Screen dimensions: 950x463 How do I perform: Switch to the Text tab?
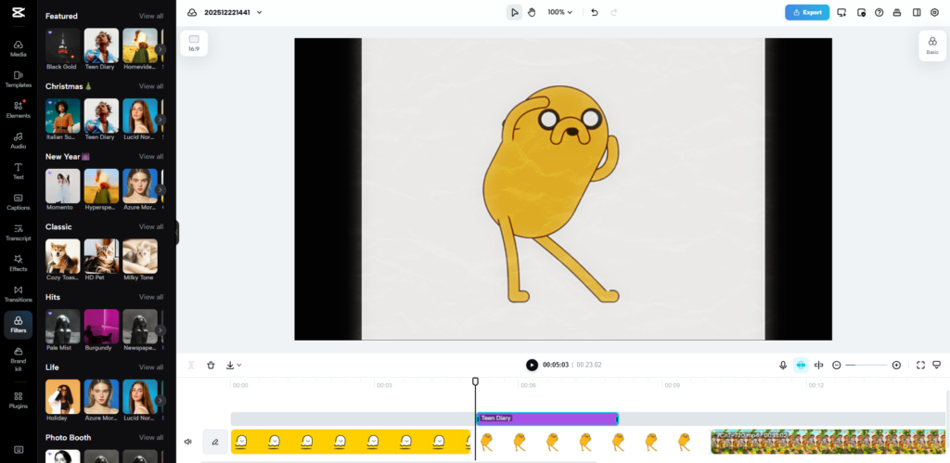pyautogui.click(x=19, y=171)
